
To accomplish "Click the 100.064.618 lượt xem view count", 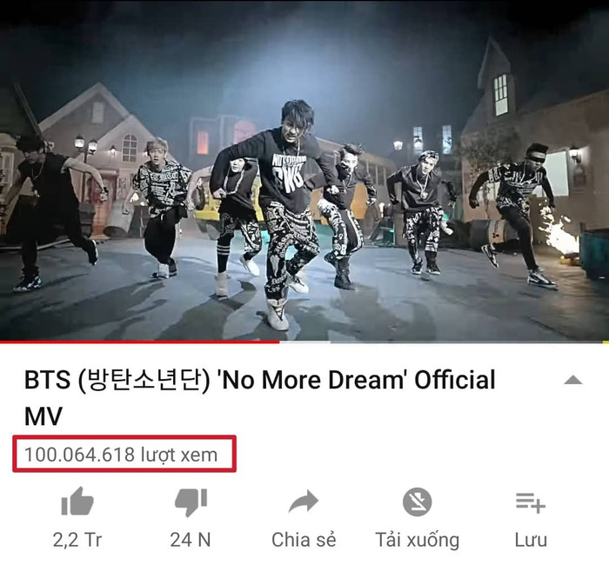I will (121, 455).
